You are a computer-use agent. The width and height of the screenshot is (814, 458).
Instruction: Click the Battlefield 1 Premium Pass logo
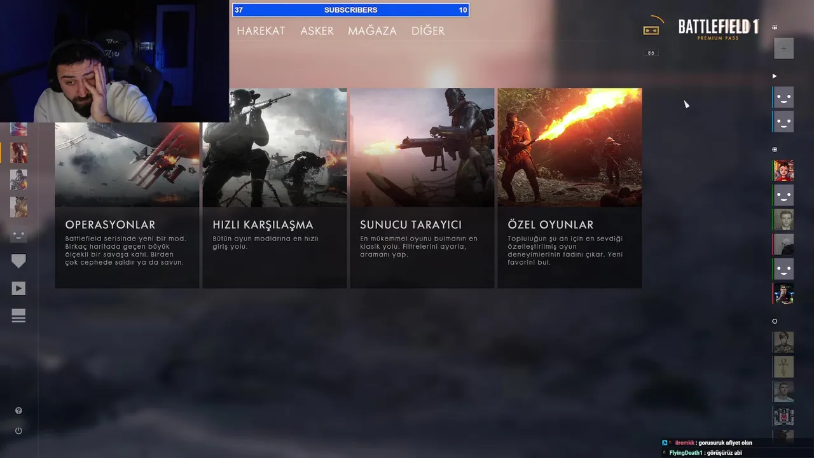point(719,29)
